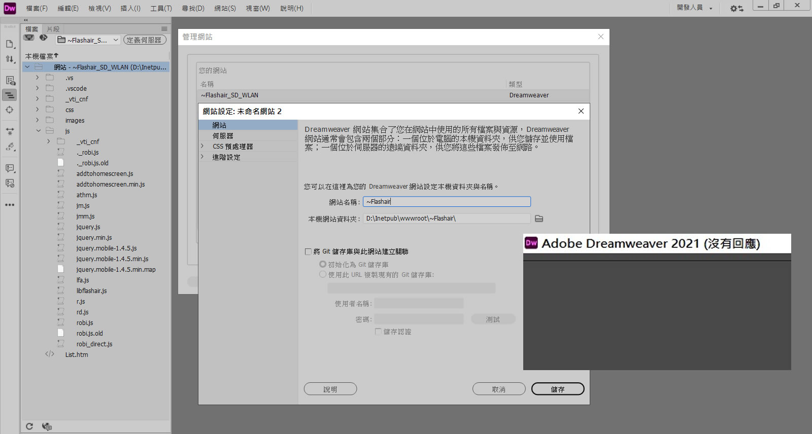Click apply comment icon in left toolbar
812x434 pixels.
(10, 168)
